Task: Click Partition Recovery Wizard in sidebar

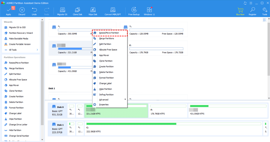Action: (21, 33)
